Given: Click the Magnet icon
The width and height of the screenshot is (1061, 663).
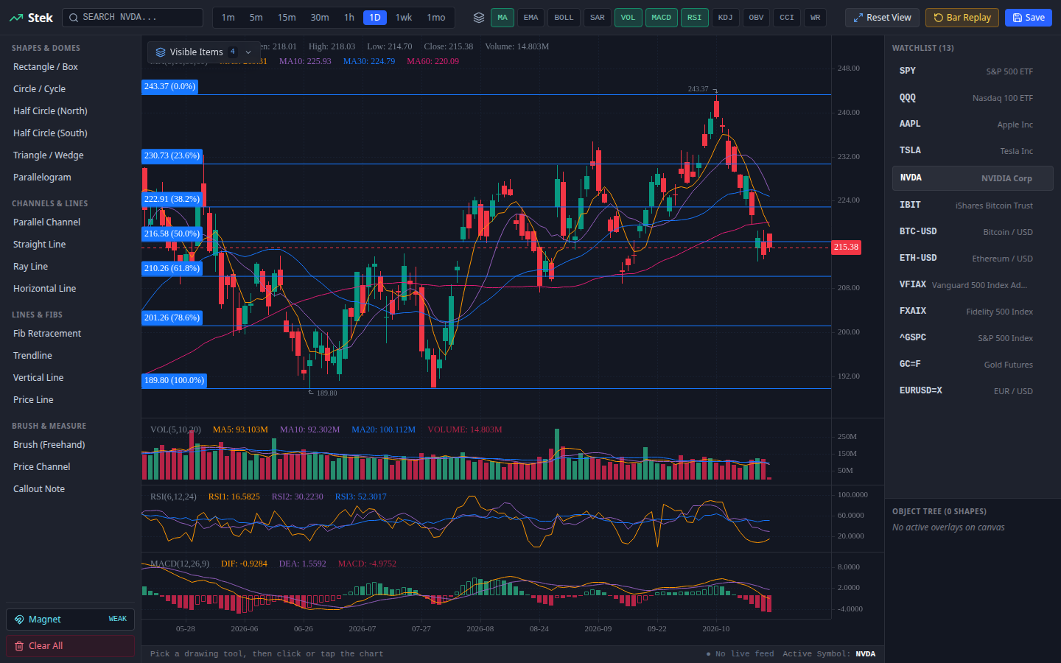Looking at the screenshot, I should coord(19,620).
